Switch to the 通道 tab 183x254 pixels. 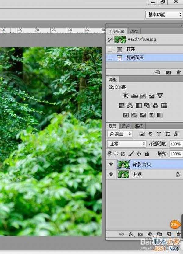pos(126,126)
